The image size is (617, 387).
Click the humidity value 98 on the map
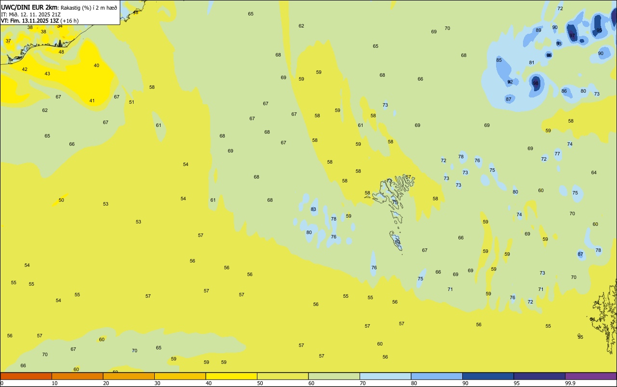click(536, 83)
